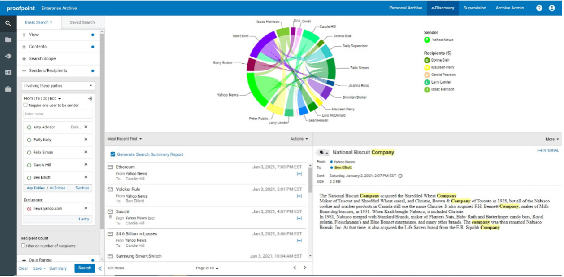Open the user account profile icon
564x277 pixels.
pyautogui.click(x=552, y=8)
